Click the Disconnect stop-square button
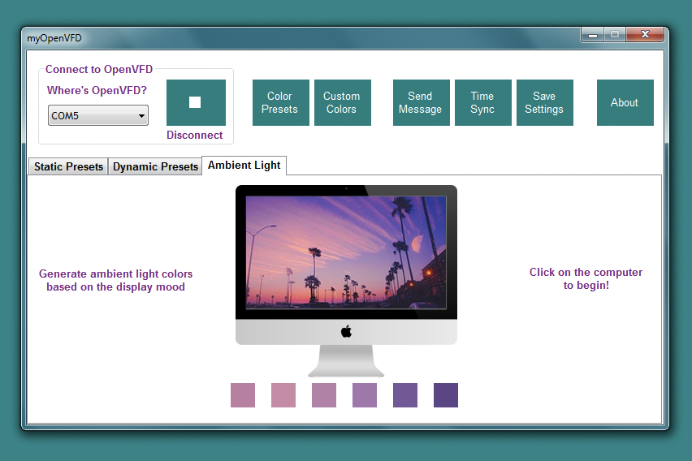This screenshot has height=461, width=692. tap(196, 102)
